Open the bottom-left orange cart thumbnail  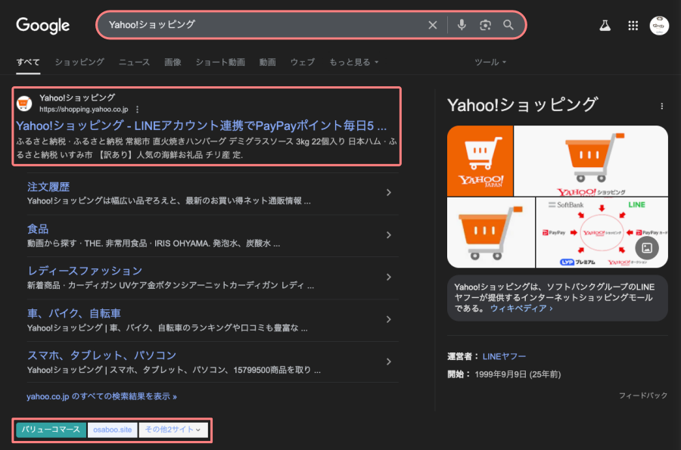[x=491, y=233]
